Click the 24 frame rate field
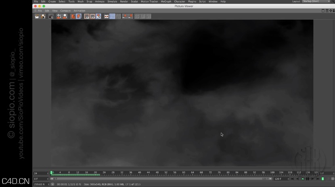This screenshot has height=187, width=335. (x=41, y=173)
